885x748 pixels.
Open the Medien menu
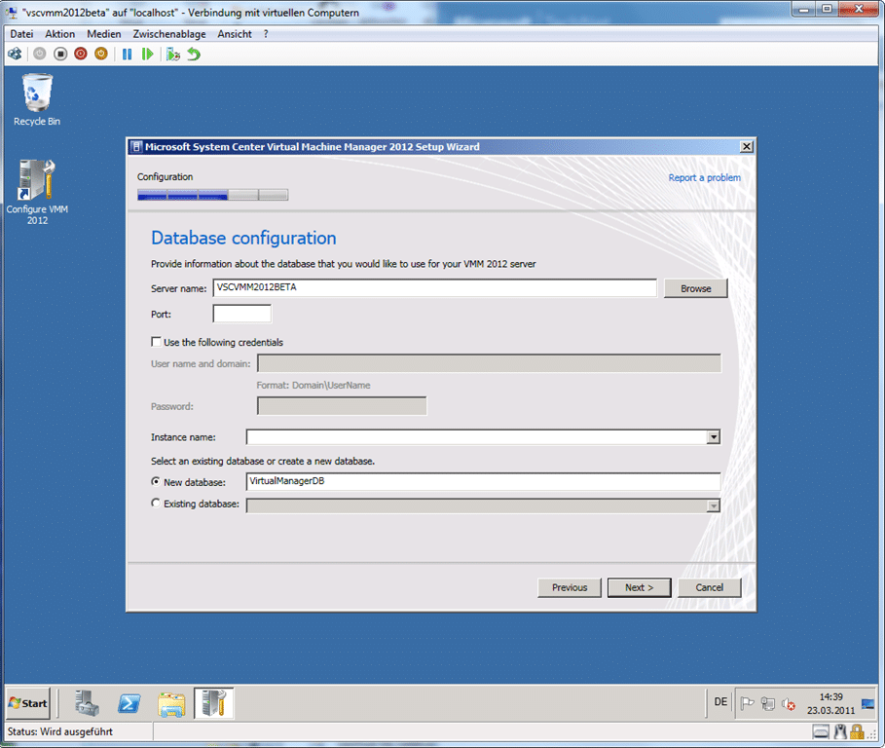(104, 34)
